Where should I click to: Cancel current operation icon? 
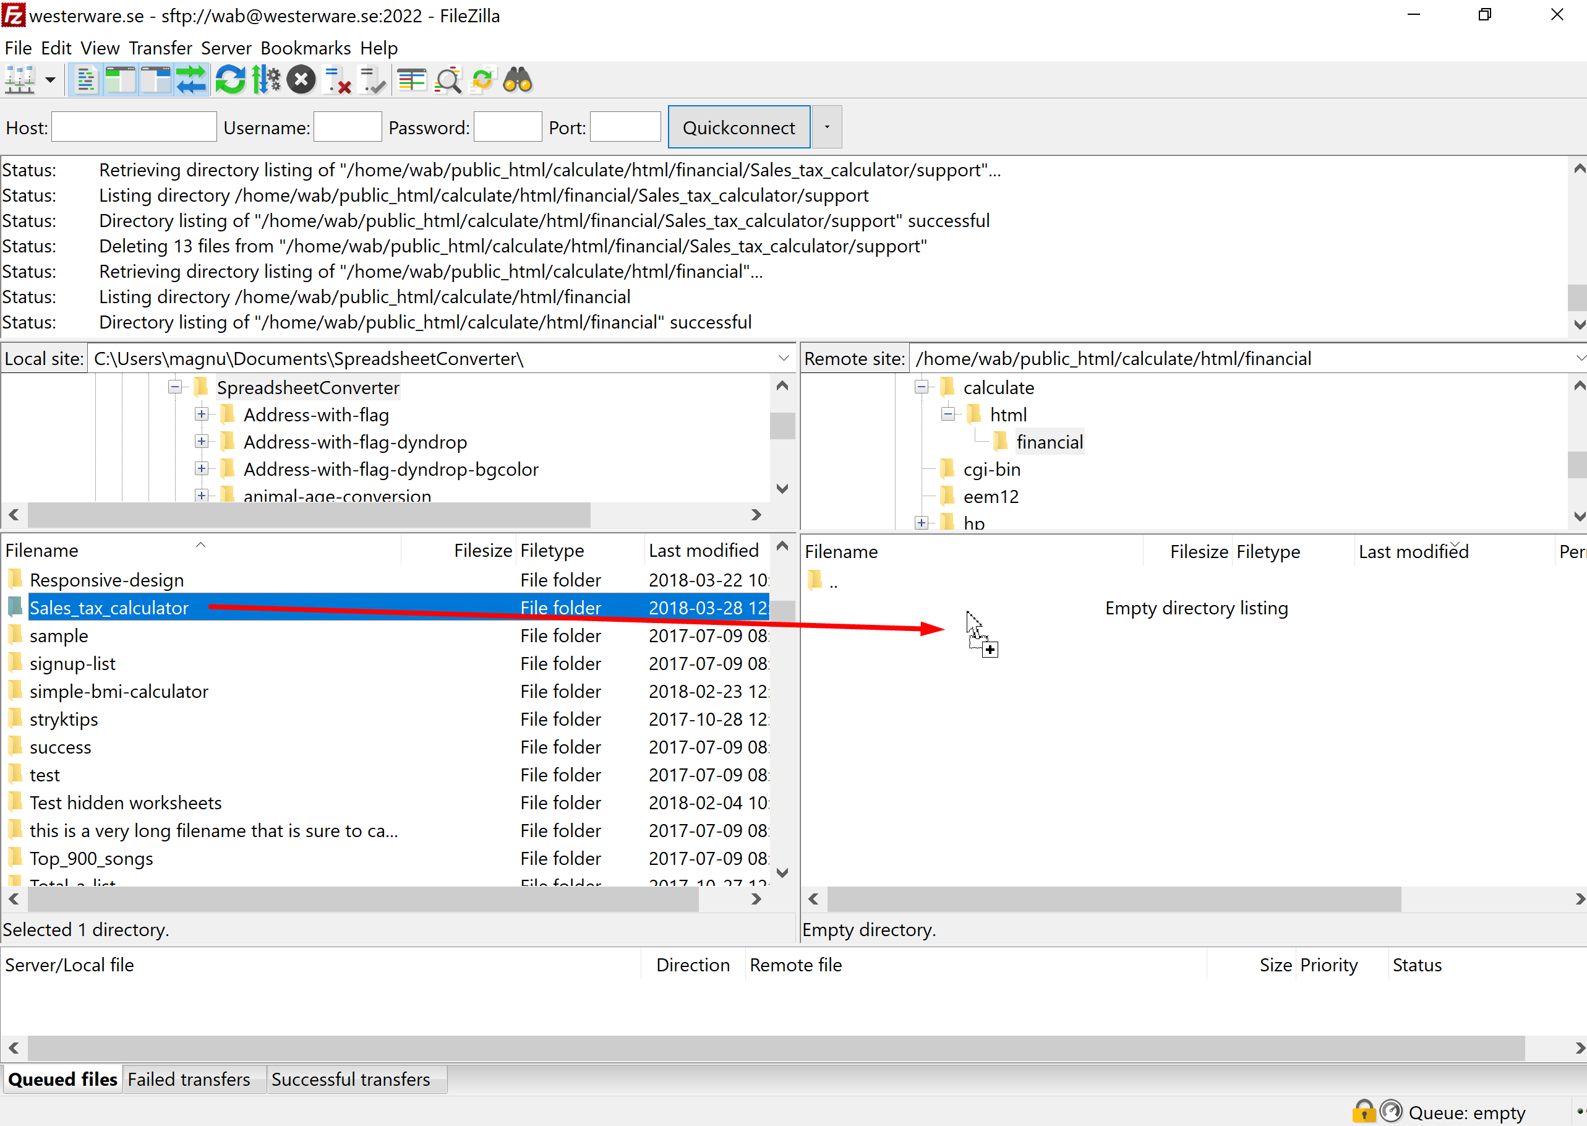coord(301,80)
